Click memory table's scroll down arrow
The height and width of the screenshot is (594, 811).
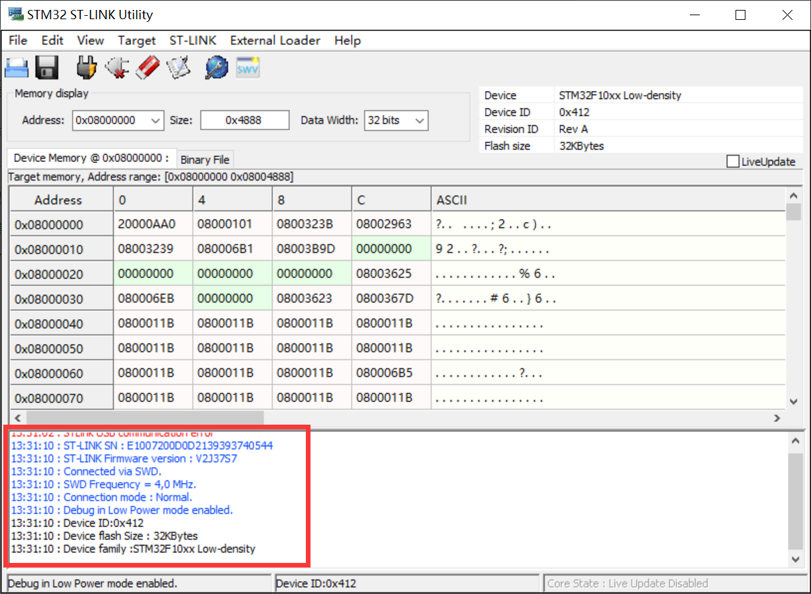pos(794,402)
